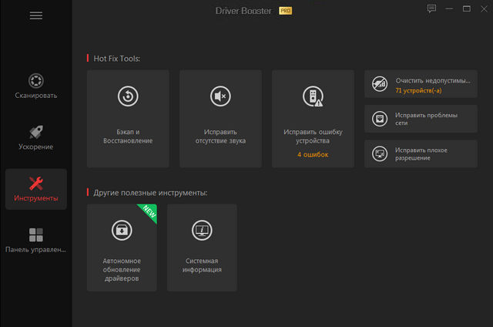The height and width of the screenshot is (327, 493).
Task: Click the 4 ошибок orange link
Action: (313, 154)
